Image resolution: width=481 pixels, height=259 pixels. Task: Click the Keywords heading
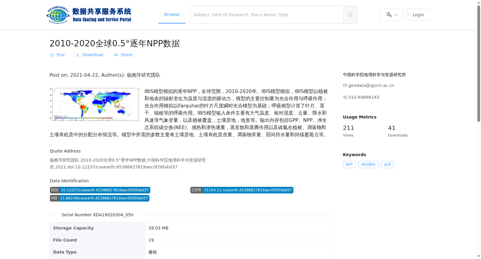pos(354,155)
